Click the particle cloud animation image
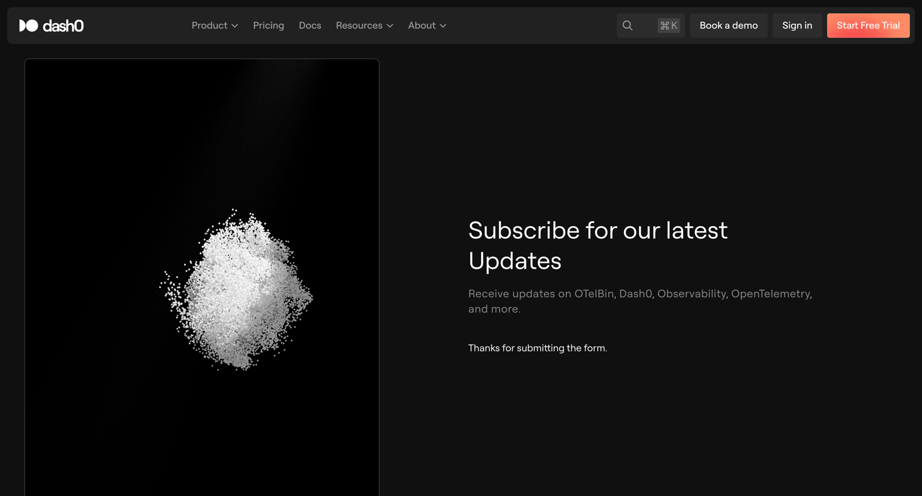Viewport: 922px width, 496px height. click(x=202, y=277)
